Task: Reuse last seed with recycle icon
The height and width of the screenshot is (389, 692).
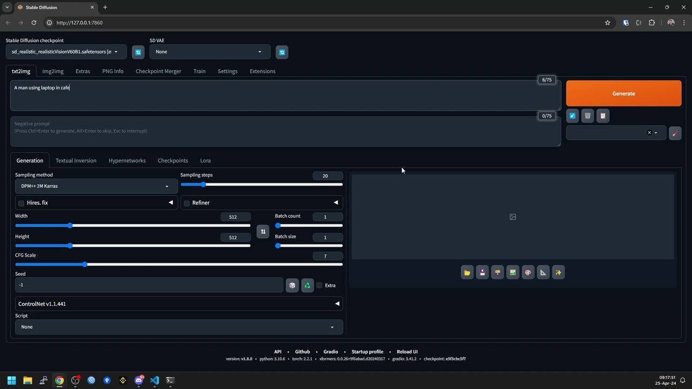Action: 308,285
